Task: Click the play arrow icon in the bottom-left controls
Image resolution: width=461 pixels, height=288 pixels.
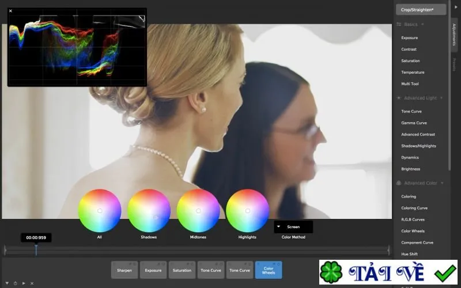Action: coord(24,283)
